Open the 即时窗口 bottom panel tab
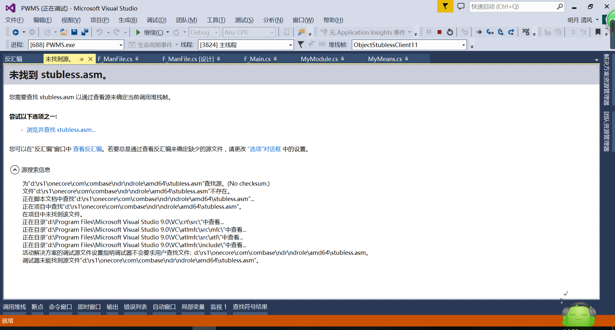The width and height of the screenshot is (615, 330). click(x=89, y=307)
